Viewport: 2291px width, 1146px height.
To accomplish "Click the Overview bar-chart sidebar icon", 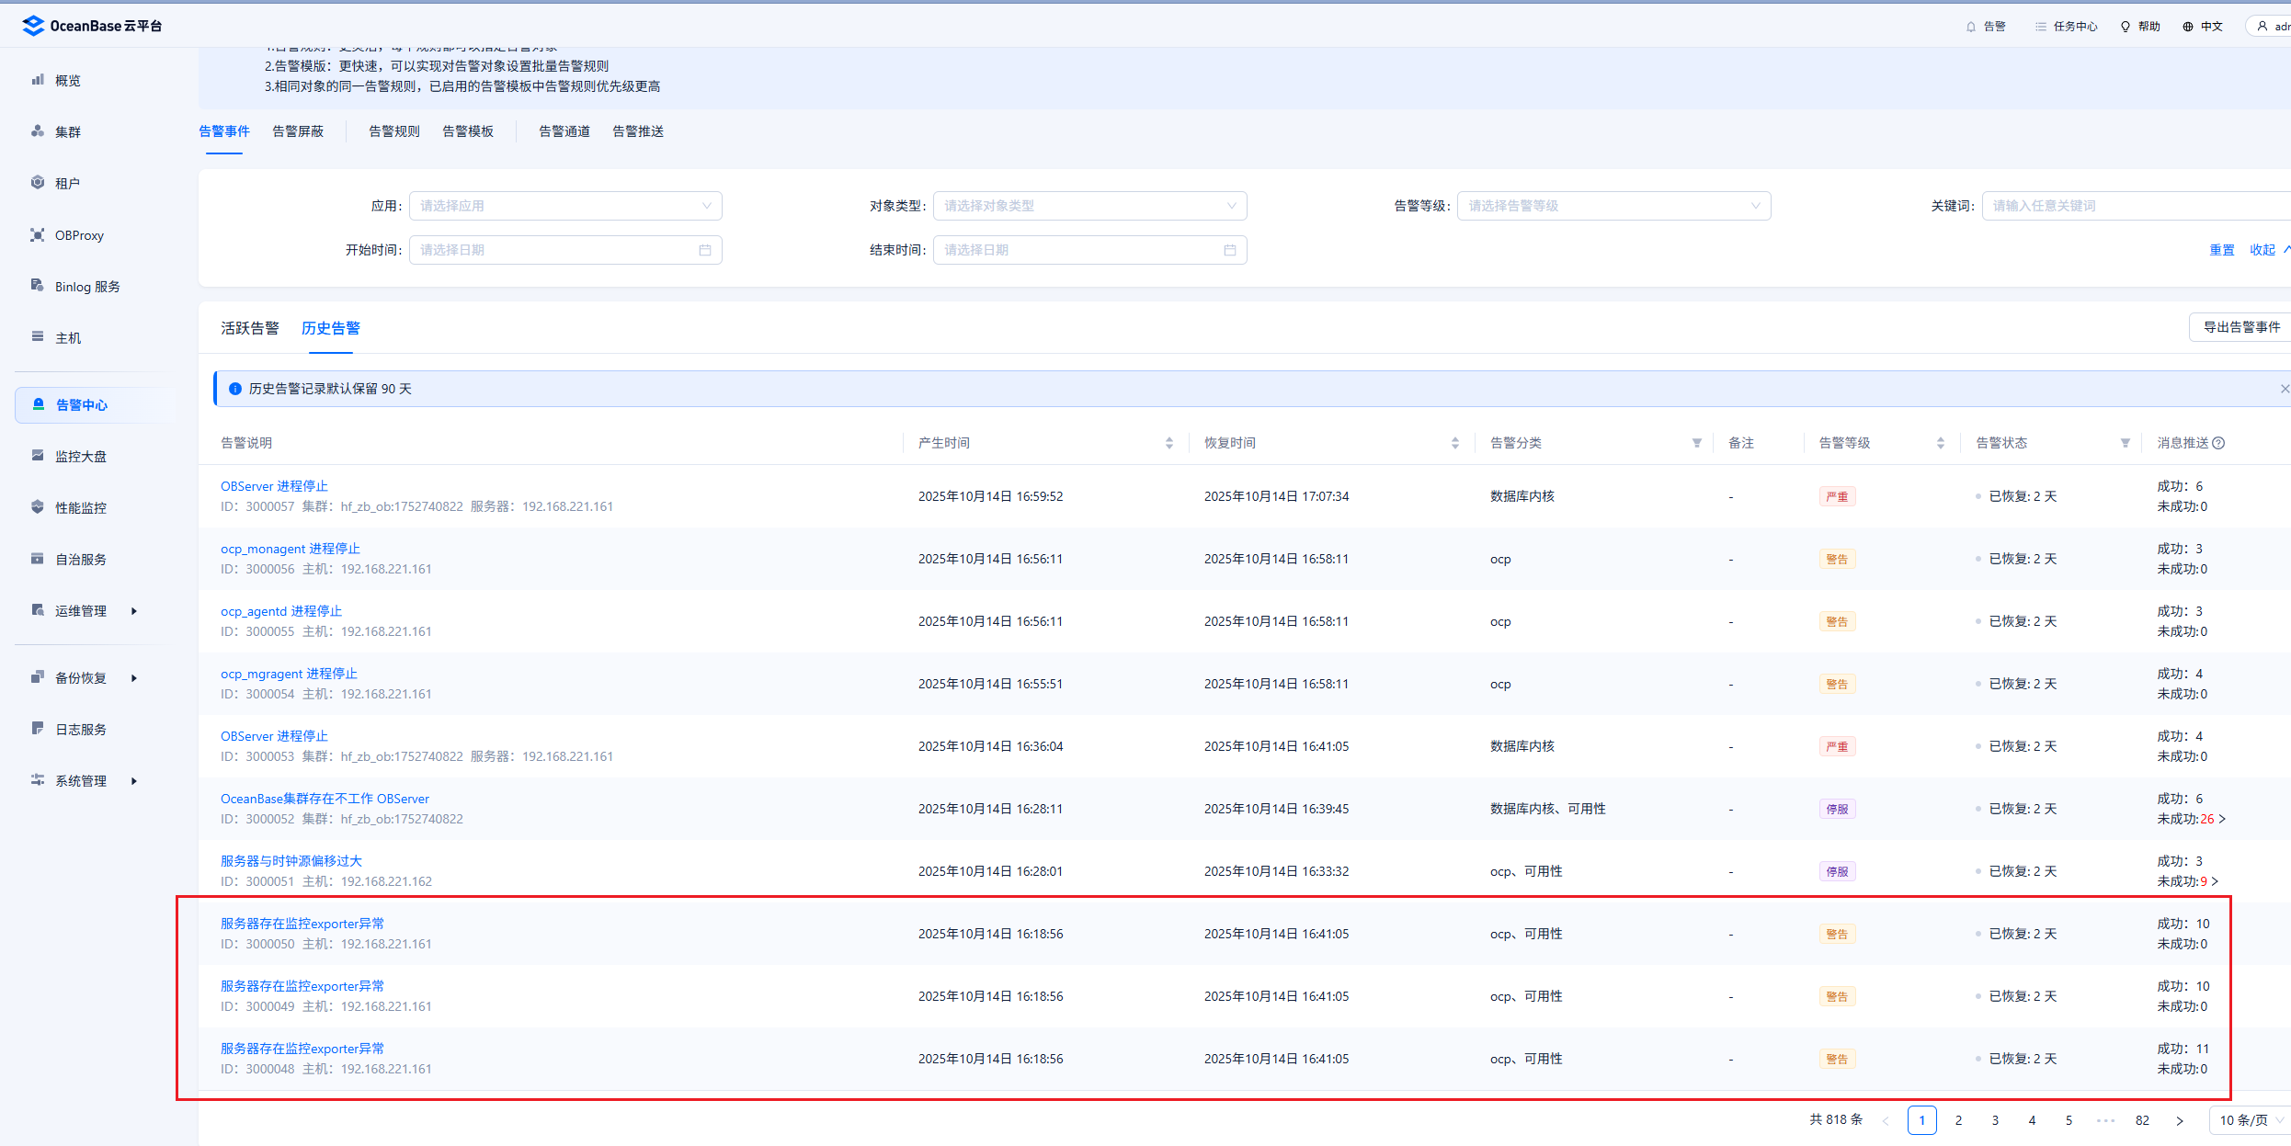I will click(x=38, y=80).
